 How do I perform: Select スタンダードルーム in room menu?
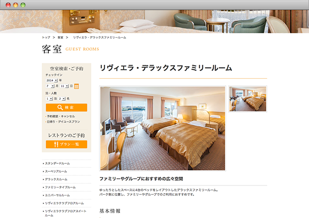pyautogui.click(x=66, y=163)
